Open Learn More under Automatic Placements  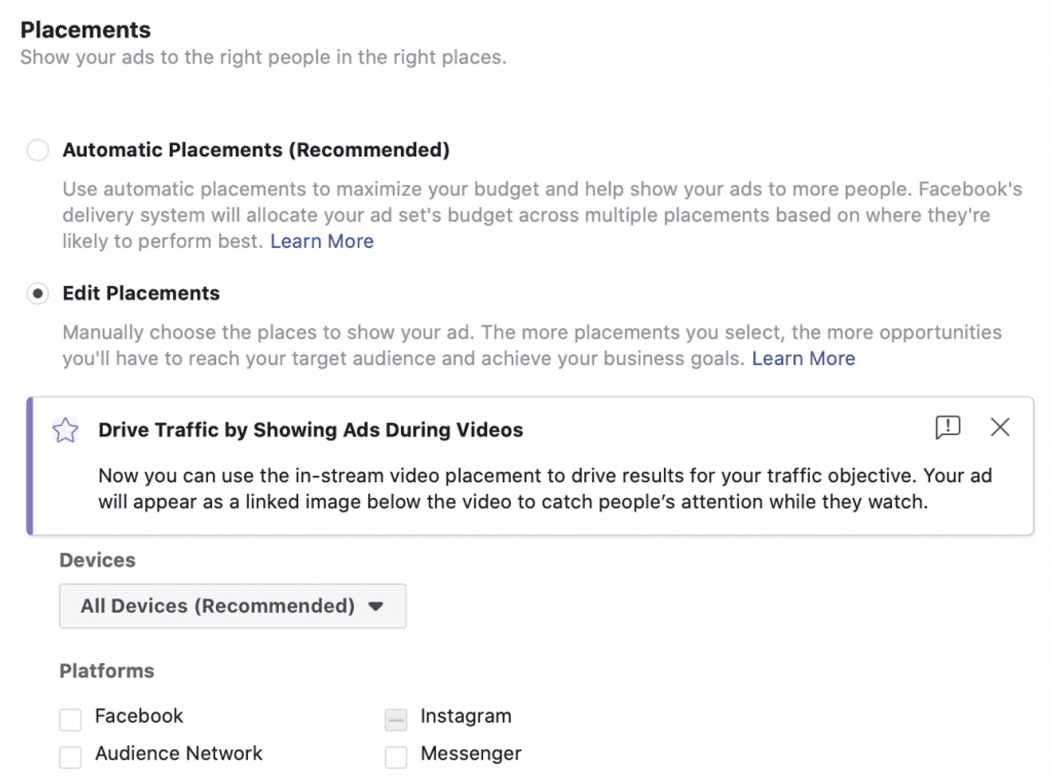[x=322, y=241]
